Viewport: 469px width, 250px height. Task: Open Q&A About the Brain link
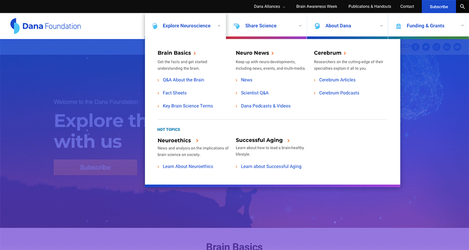[x=183, y=80]
